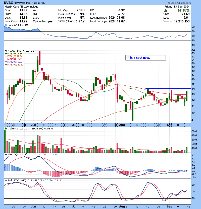Viewport: 201px width, 209px height.
Task: Click the candlestick icon beside NVAX (Daily)
Action: [x=6, y=51]
